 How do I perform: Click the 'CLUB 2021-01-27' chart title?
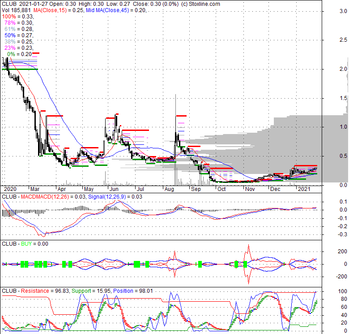pos(25,4)
